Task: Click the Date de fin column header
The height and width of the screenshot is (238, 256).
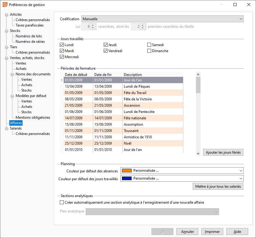Action: coord(108,75)
